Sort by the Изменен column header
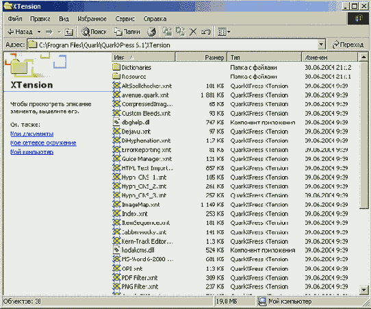This screenshot has height=309, width=371. (x=330, y=58)
